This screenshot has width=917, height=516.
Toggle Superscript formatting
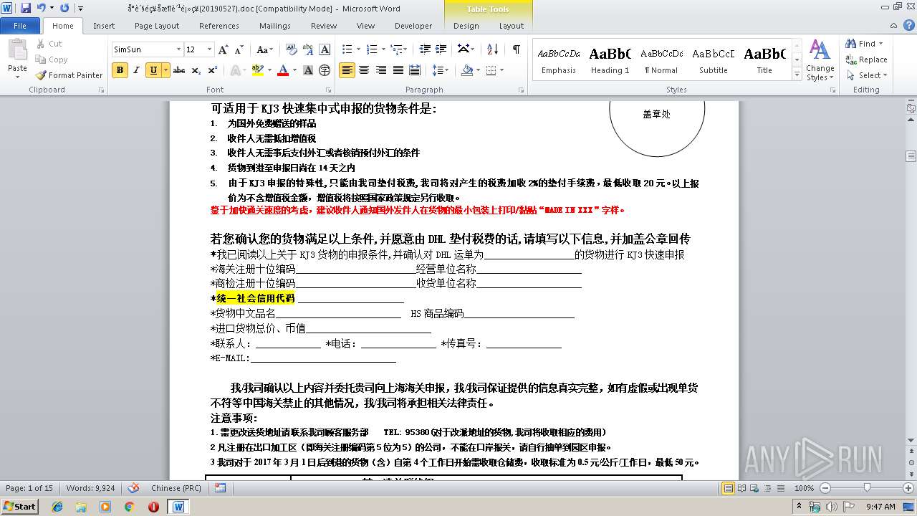click(x=213, y=70)
